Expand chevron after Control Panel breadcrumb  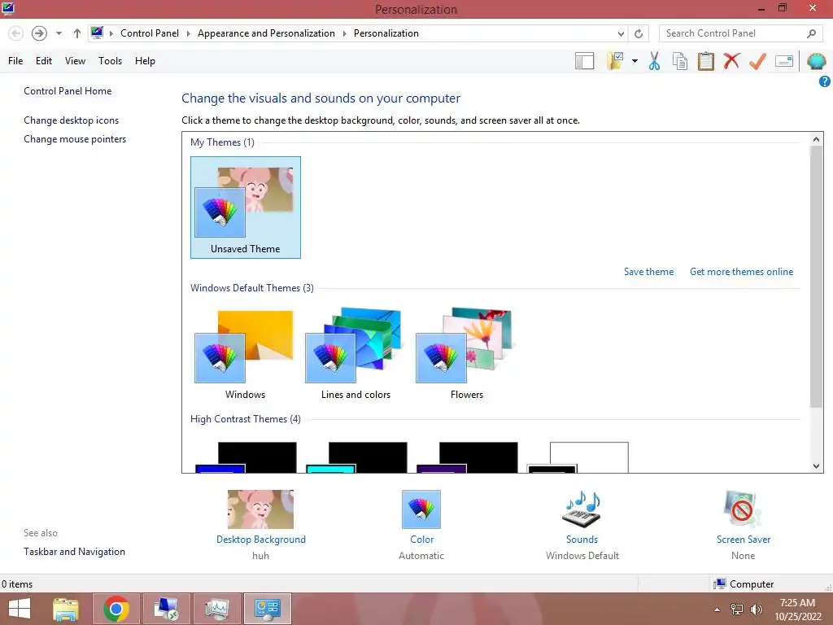point(188,33)
